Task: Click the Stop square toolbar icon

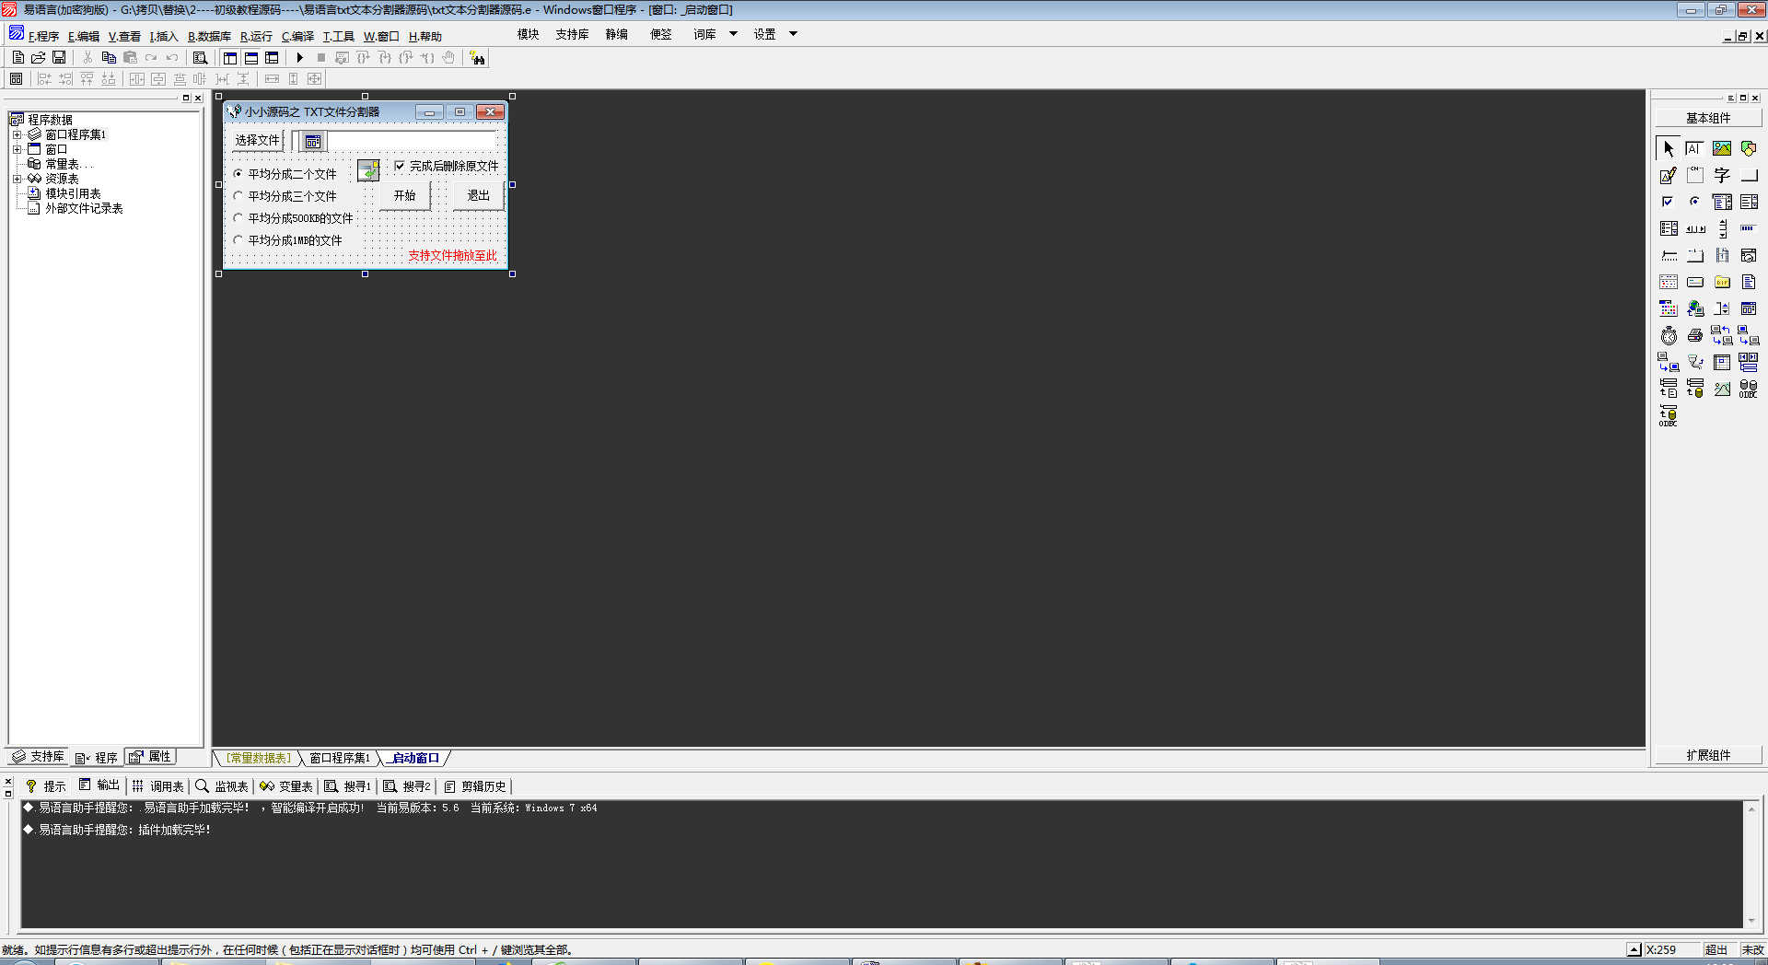Action: coord(320,57)
